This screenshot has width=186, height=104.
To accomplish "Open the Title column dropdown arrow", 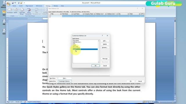I will pyautogui.click(x=61, y=14).
